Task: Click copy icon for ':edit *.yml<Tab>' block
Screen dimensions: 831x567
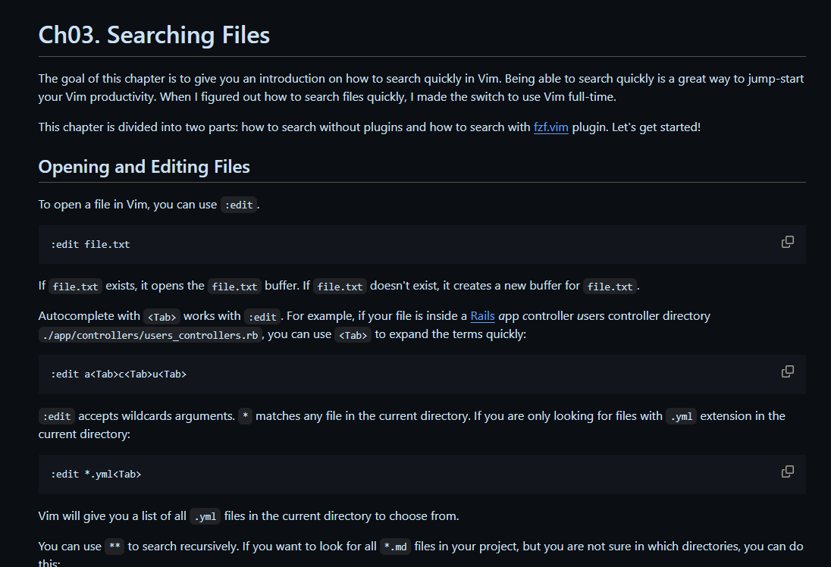Action: 788,471
